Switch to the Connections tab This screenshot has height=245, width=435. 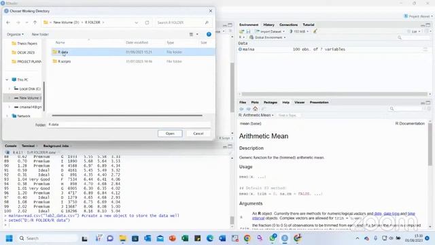[x=288, y=24]
